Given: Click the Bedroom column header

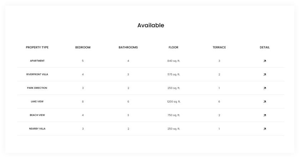Looking at the screenshot, I should 83,47.
